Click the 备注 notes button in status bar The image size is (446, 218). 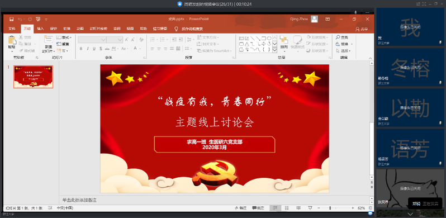click(240, 208)
